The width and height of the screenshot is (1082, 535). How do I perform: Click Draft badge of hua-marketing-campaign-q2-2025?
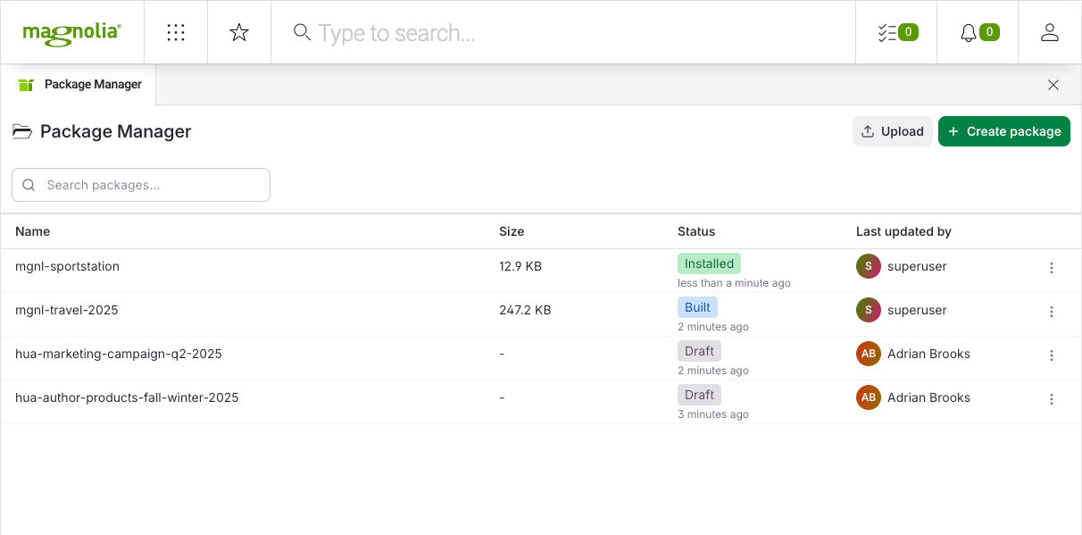pyautogui.click(x=699, y=351)
